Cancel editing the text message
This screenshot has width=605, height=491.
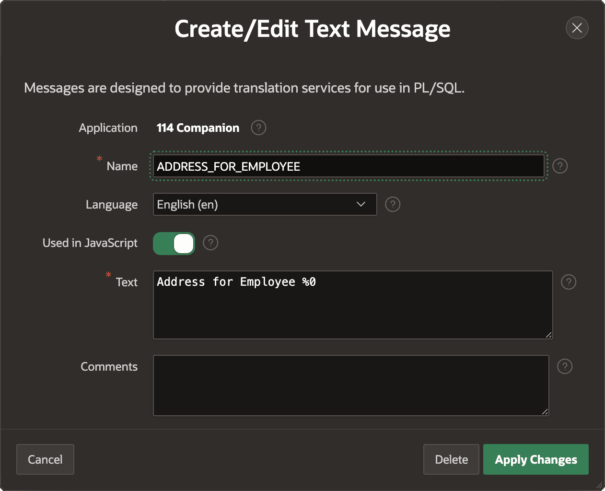click(x=45, y=459)
